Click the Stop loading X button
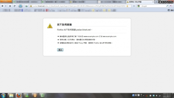174x98 pixels. point(134,6)
